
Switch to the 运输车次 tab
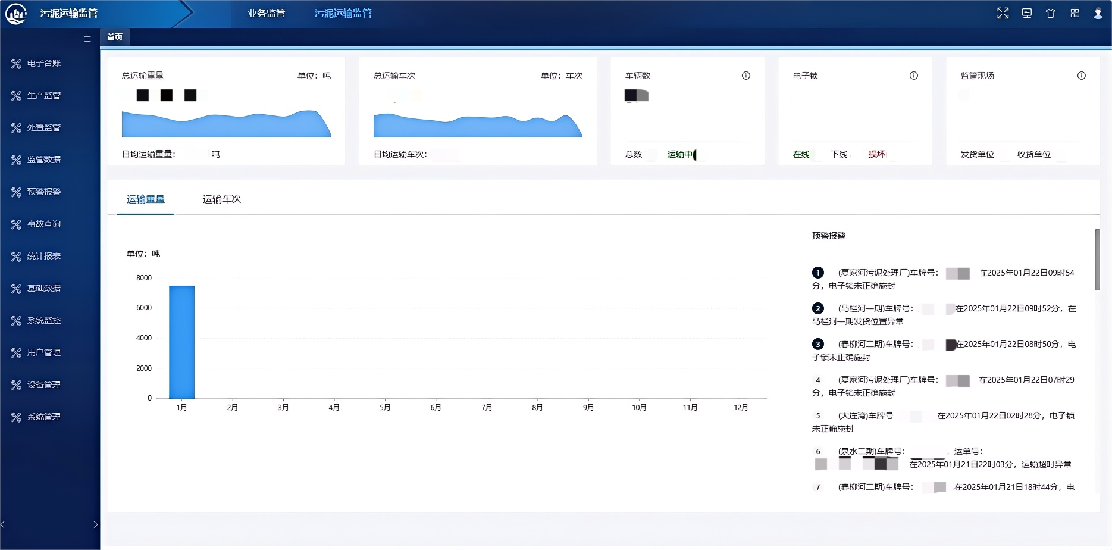tap(221, 199)
